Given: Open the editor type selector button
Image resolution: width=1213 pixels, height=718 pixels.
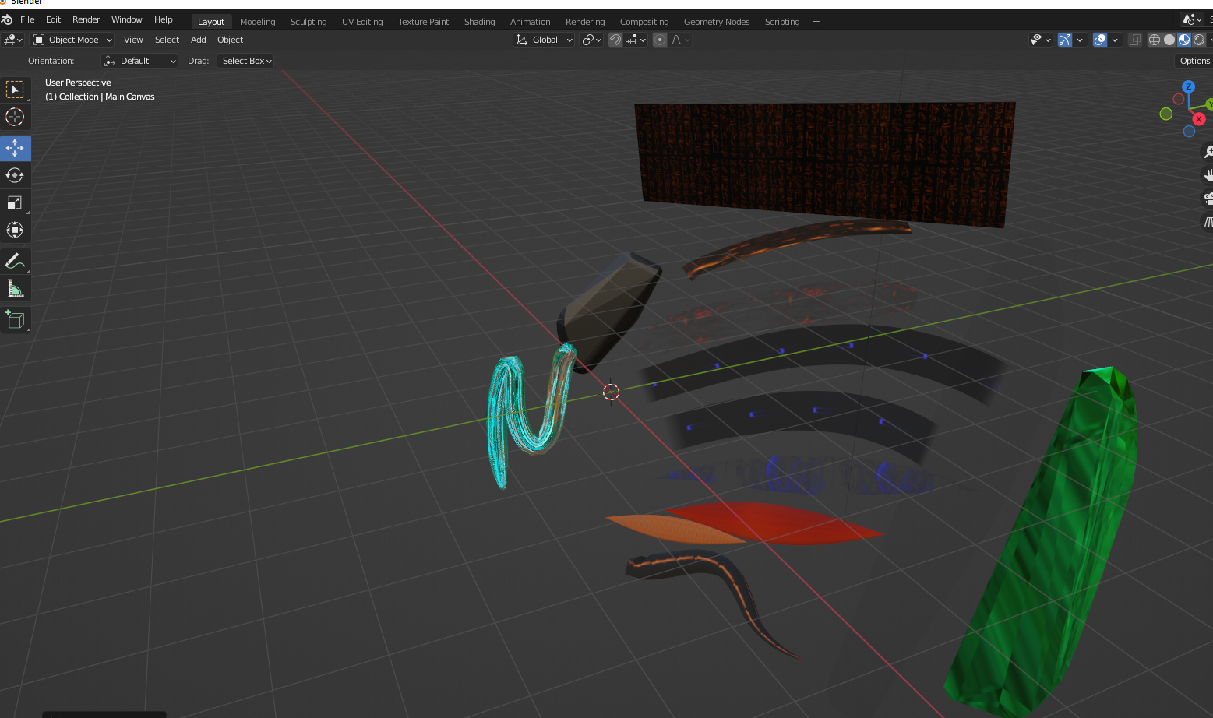Looking at the screenshot, I should [x=12, y=40].
